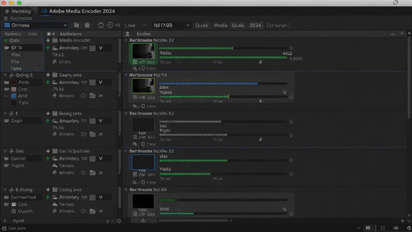Open the Beclies queue tab header
412x232 pixels.
coord(144,34)
